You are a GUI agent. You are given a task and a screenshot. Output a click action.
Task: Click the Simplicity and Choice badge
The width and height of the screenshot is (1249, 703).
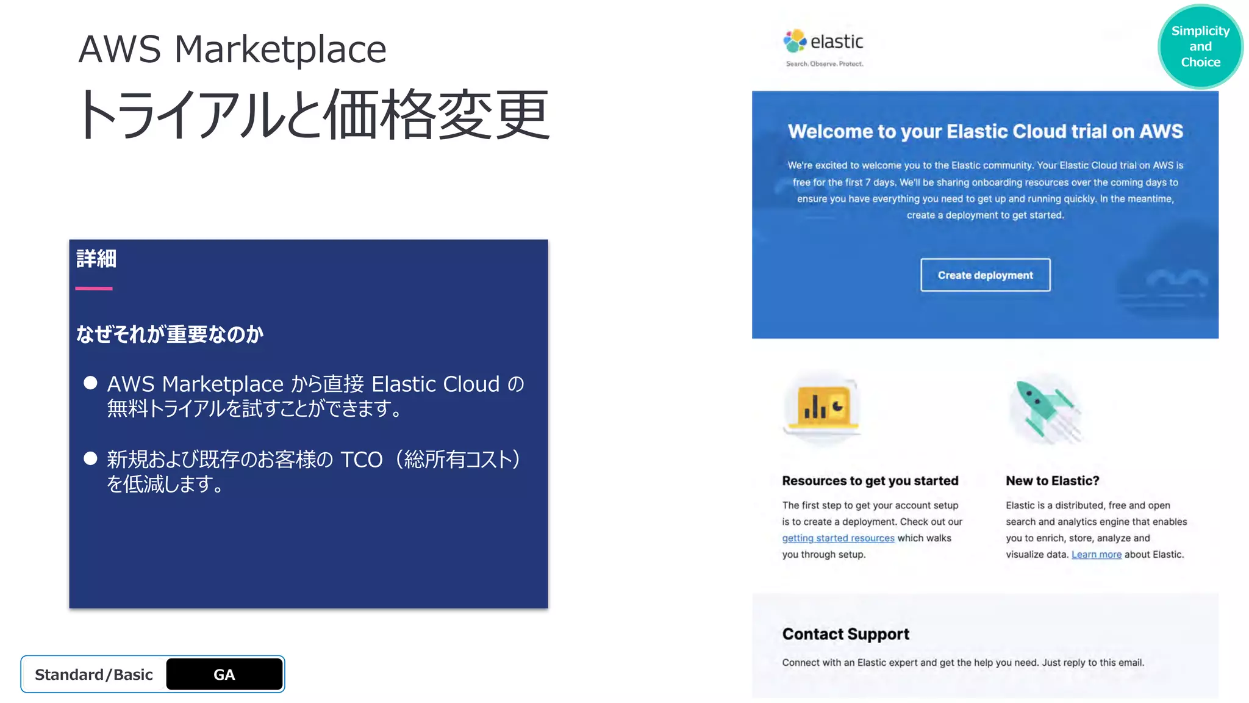coord(1200,47)
